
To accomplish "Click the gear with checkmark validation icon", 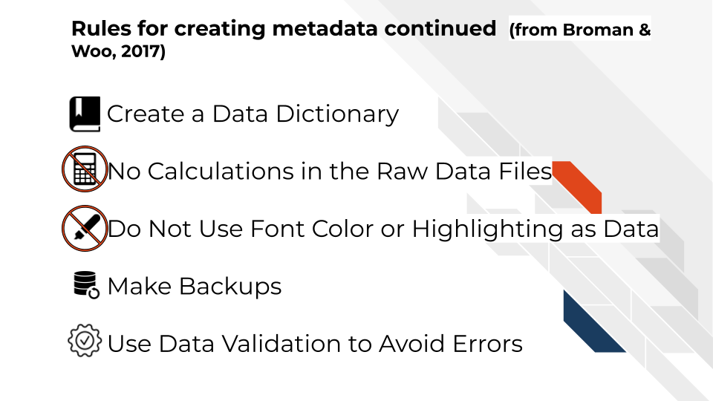I will (x=85, y=342).
